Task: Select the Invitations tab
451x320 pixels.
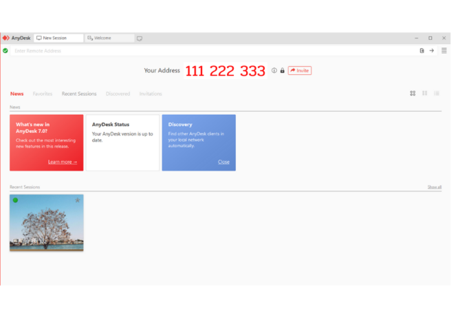Action: (151, 94)
